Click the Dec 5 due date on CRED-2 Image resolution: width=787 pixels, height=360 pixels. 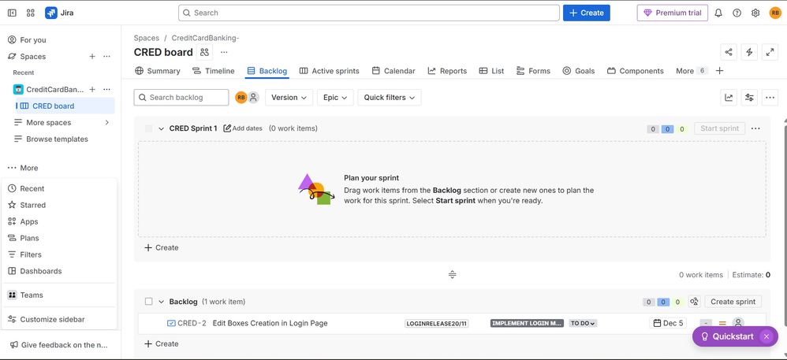pyautogui.click(x=669, y=324)
